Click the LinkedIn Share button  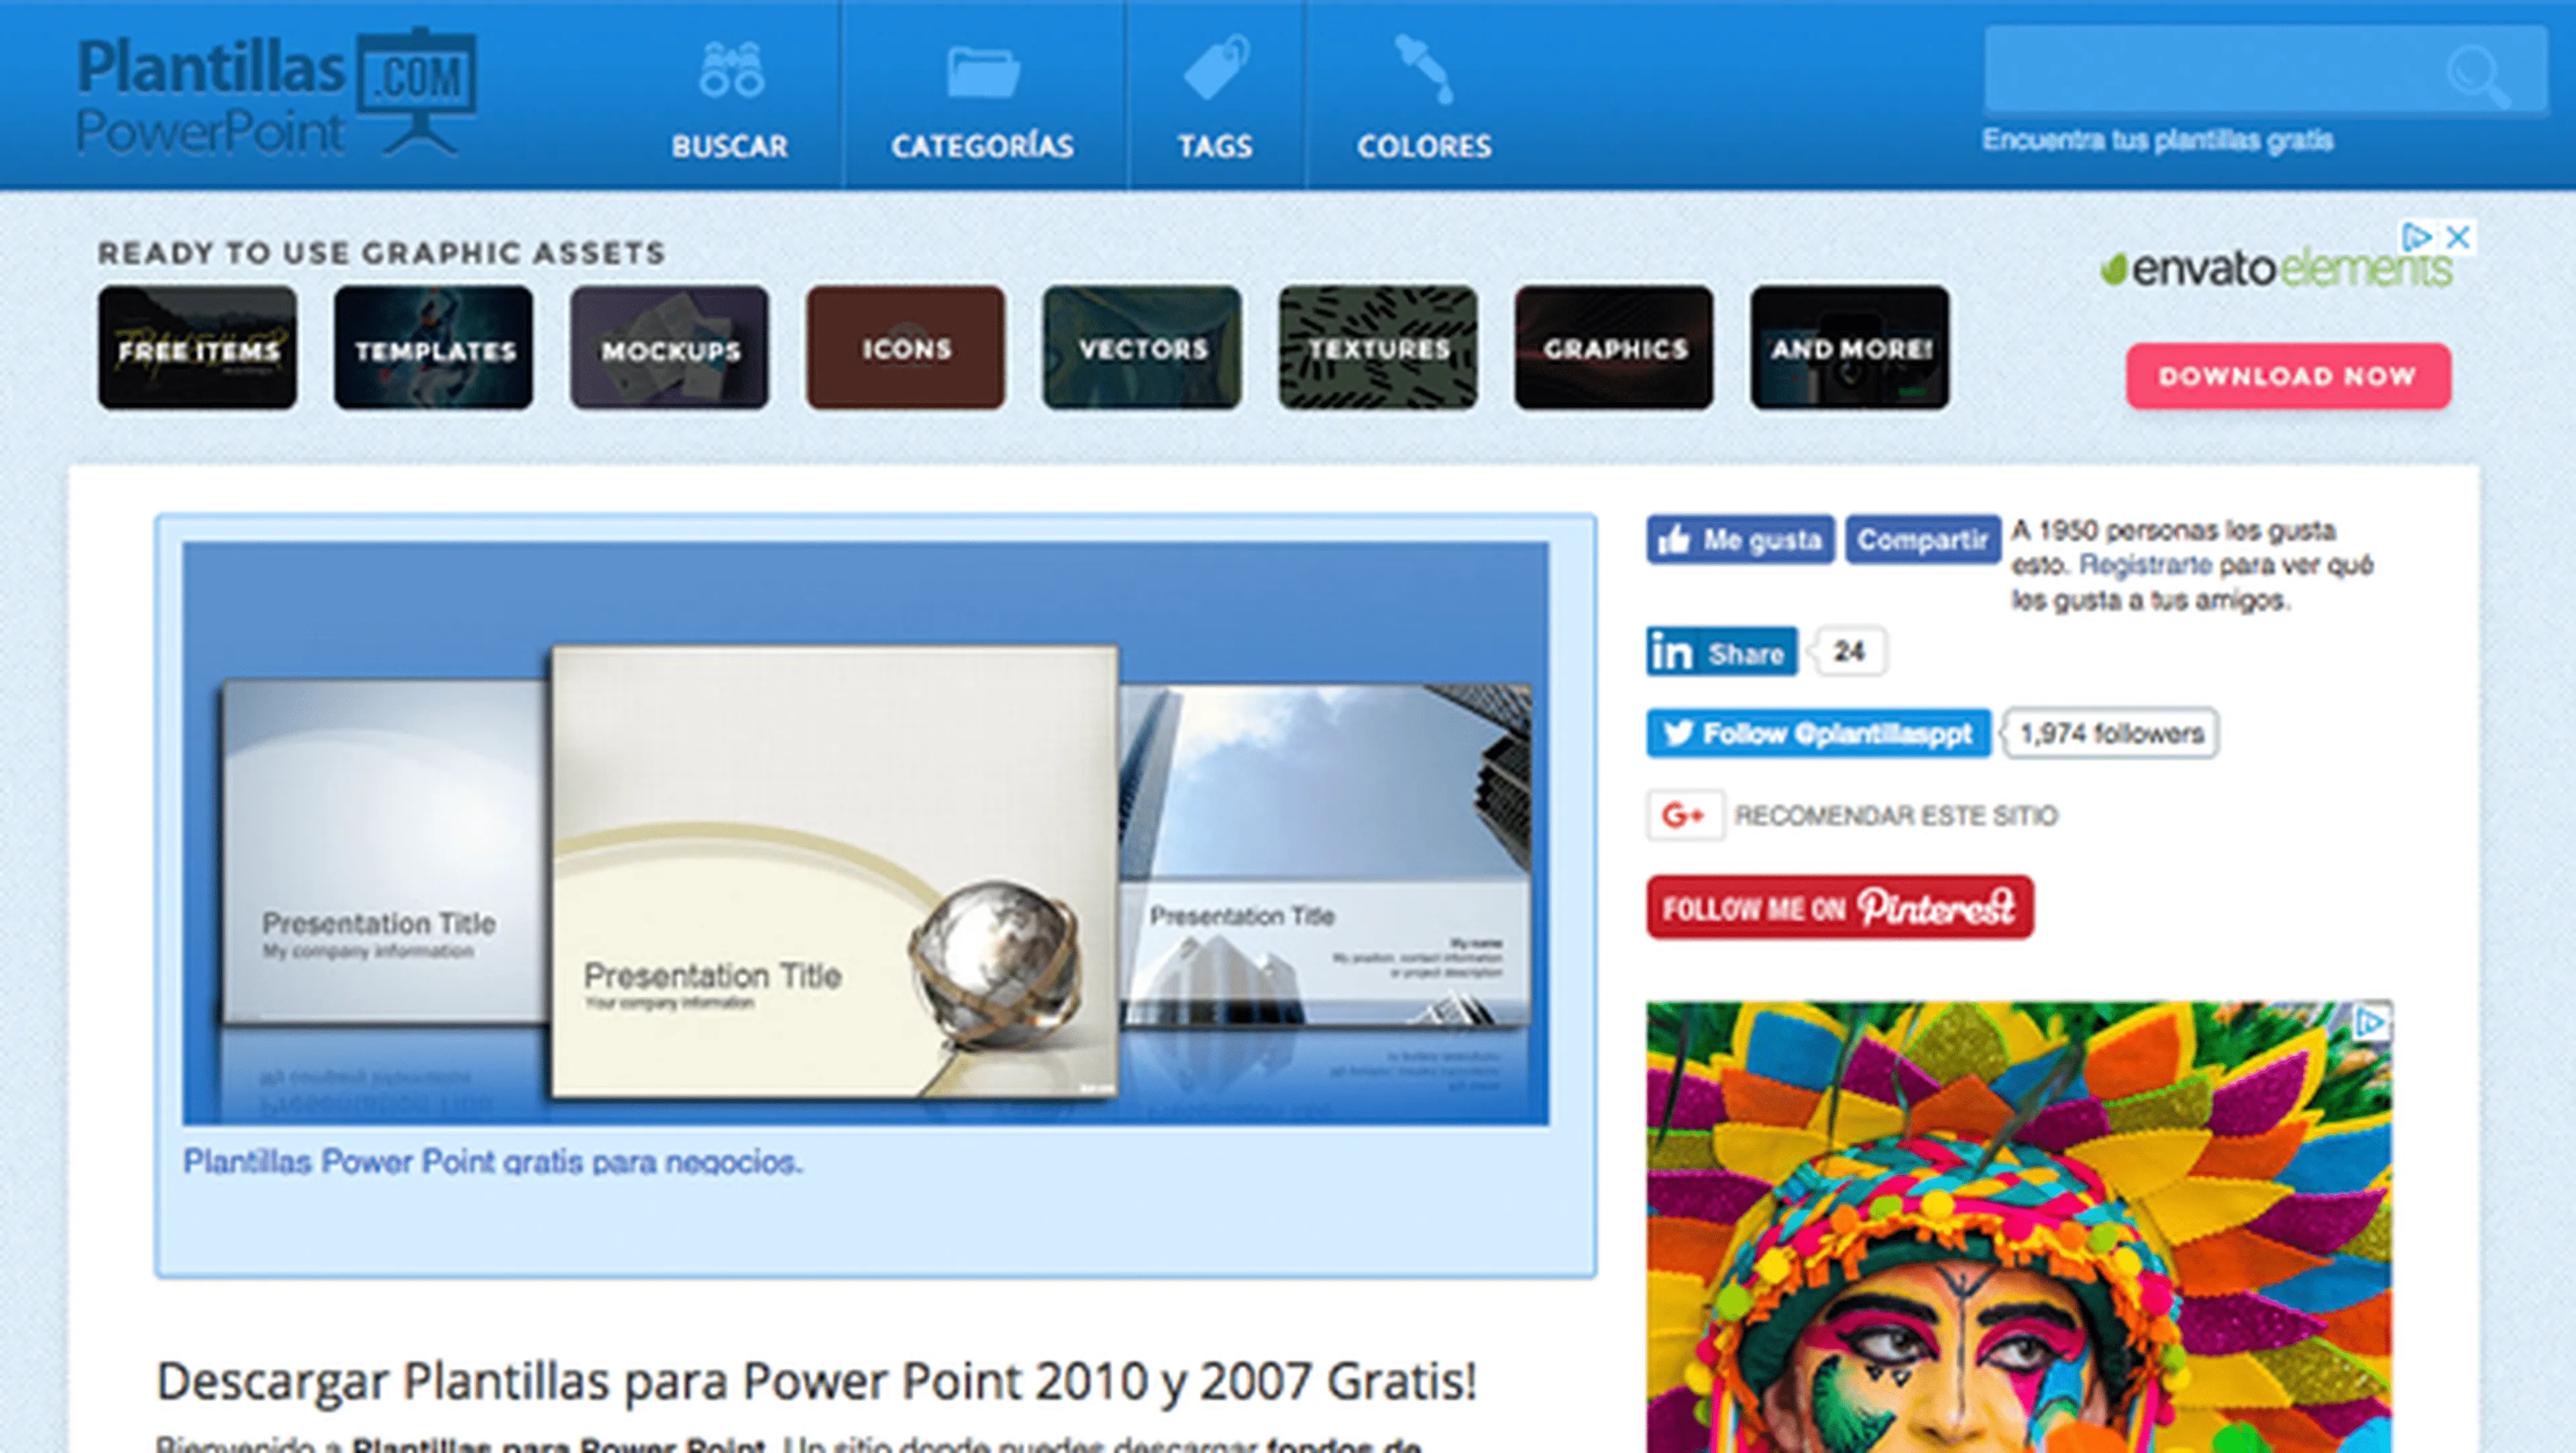pyautogui.click(x=1721, y=652)
